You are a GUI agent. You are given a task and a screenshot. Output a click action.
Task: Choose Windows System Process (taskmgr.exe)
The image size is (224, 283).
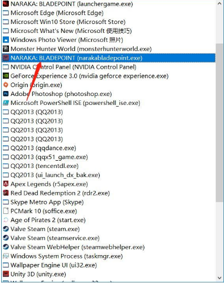tap(109, 256)
